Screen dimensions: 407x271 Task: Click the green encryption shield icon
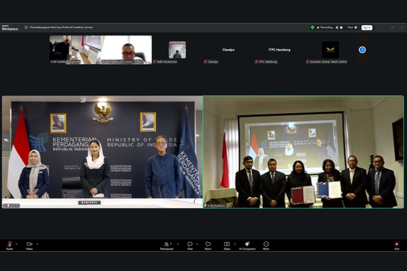(x=313, y=27)
